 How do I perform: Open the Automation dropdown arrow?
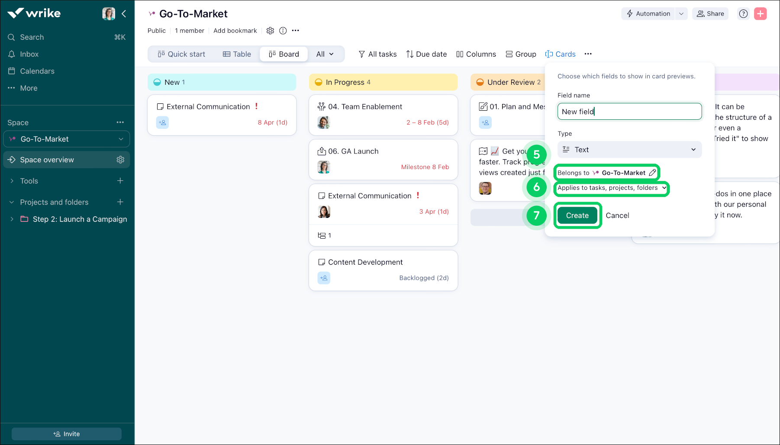[x=681, y=14]
